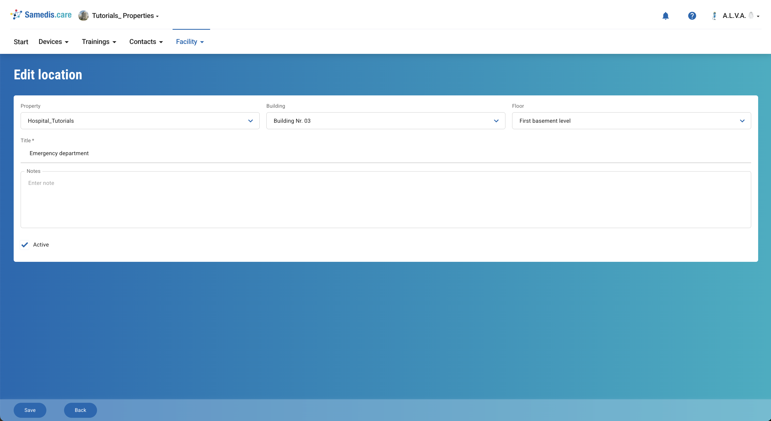The image size is (771, 421).
Task: Open the Devices menu
Action: (x=54, y=42)
